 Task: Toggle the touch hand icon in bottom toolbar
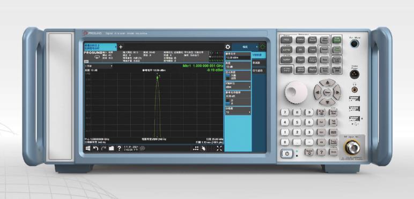[204, 149]
